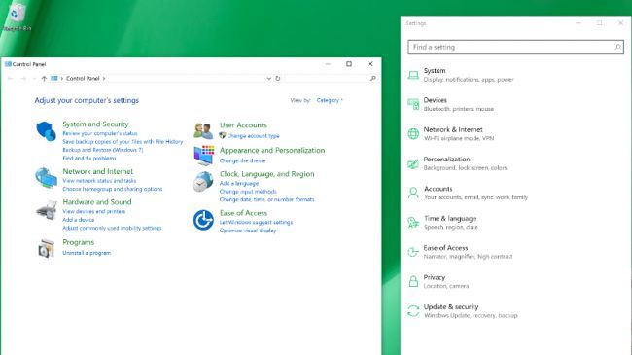Click the search magnifier in Find a setting box
Viewport: 632px width, 355px height.
(617, 47)
